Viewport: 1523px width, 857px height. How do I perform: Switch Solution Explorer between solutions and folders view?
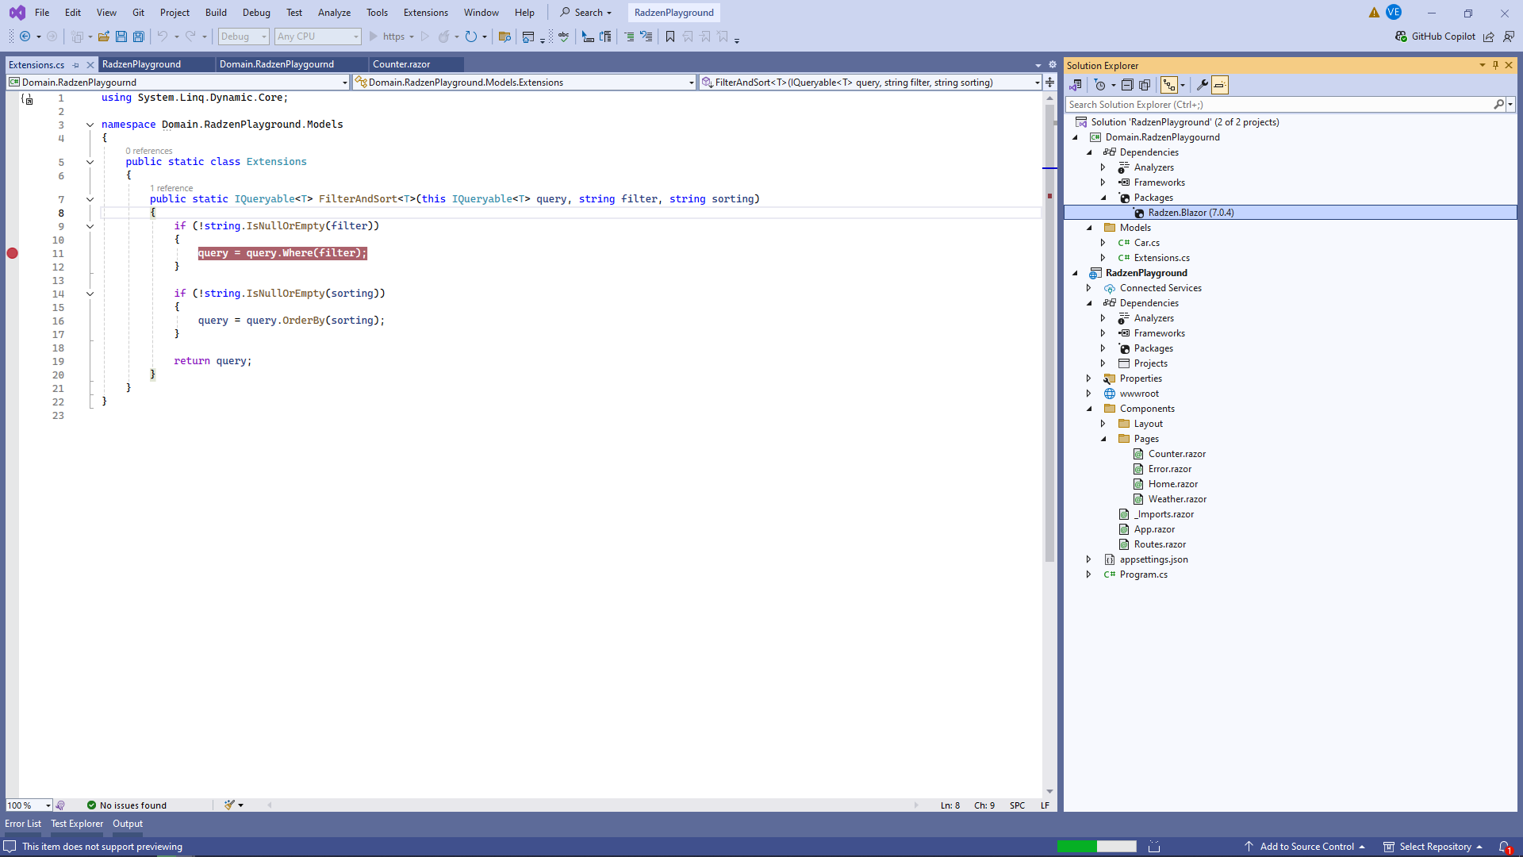[1076, 85]
